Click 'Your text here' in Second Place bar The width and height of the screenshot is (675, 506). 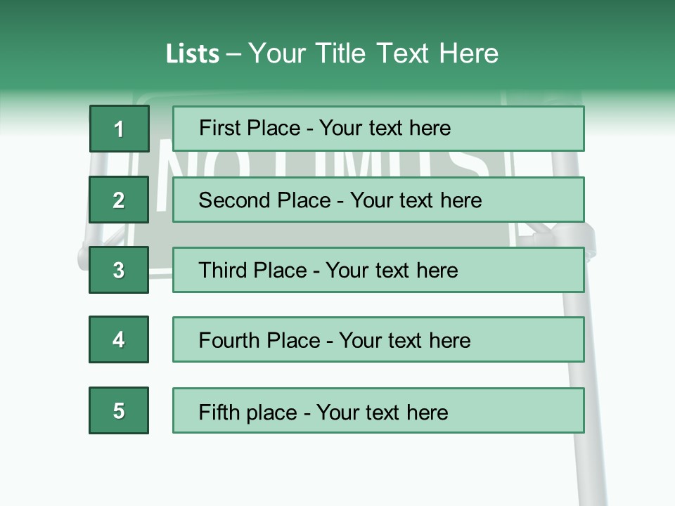416,200
